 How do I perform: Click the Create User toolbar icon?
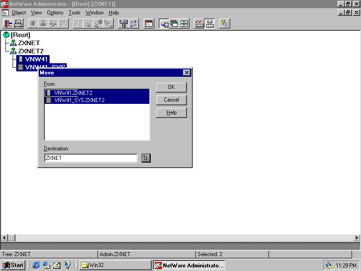43,23
